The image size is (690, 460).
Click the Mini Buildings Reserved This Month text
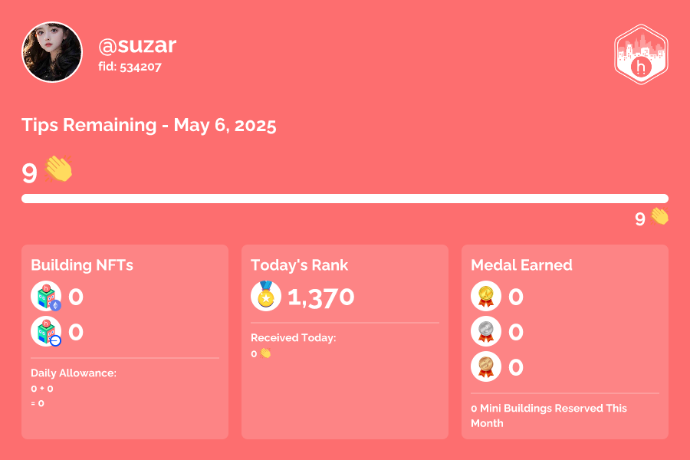click(x=549, y=416)
